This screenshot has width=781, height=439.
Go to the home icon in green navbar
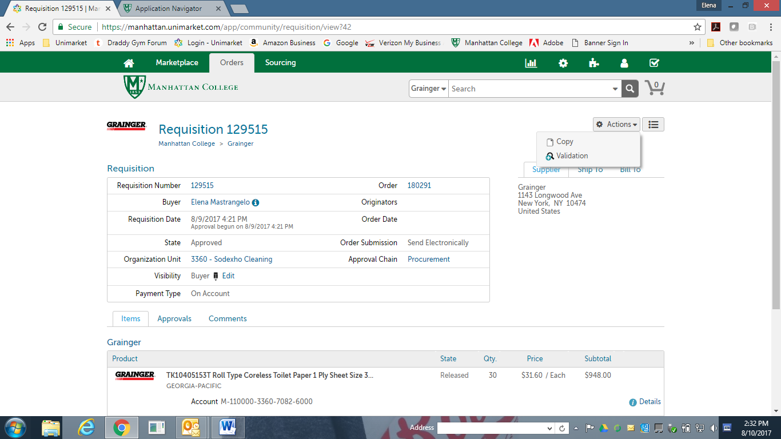129,63
